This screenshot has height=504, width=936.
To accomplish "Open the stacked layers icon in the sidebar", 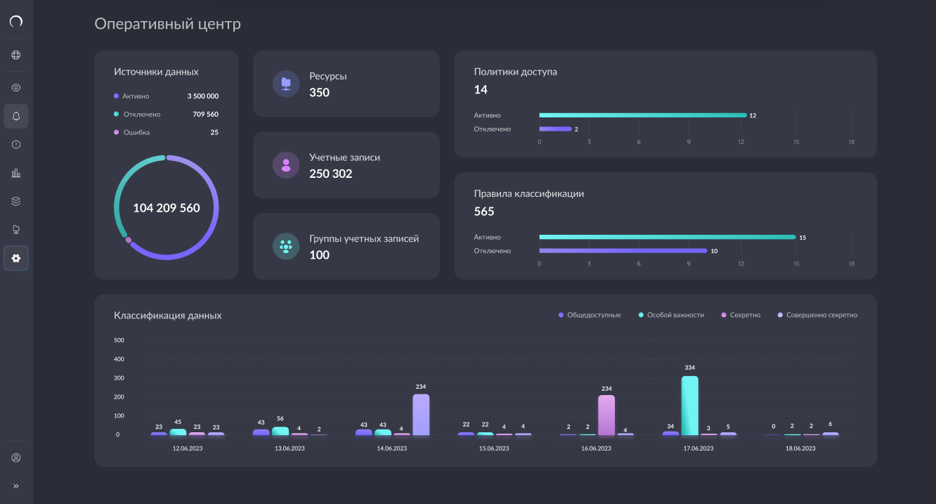I will pyautogui.click(x=16, y=201).
